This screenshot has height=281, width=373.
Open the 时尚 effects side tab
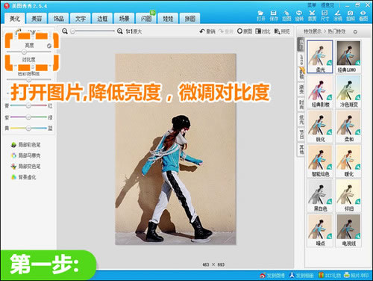click(301, 104)
